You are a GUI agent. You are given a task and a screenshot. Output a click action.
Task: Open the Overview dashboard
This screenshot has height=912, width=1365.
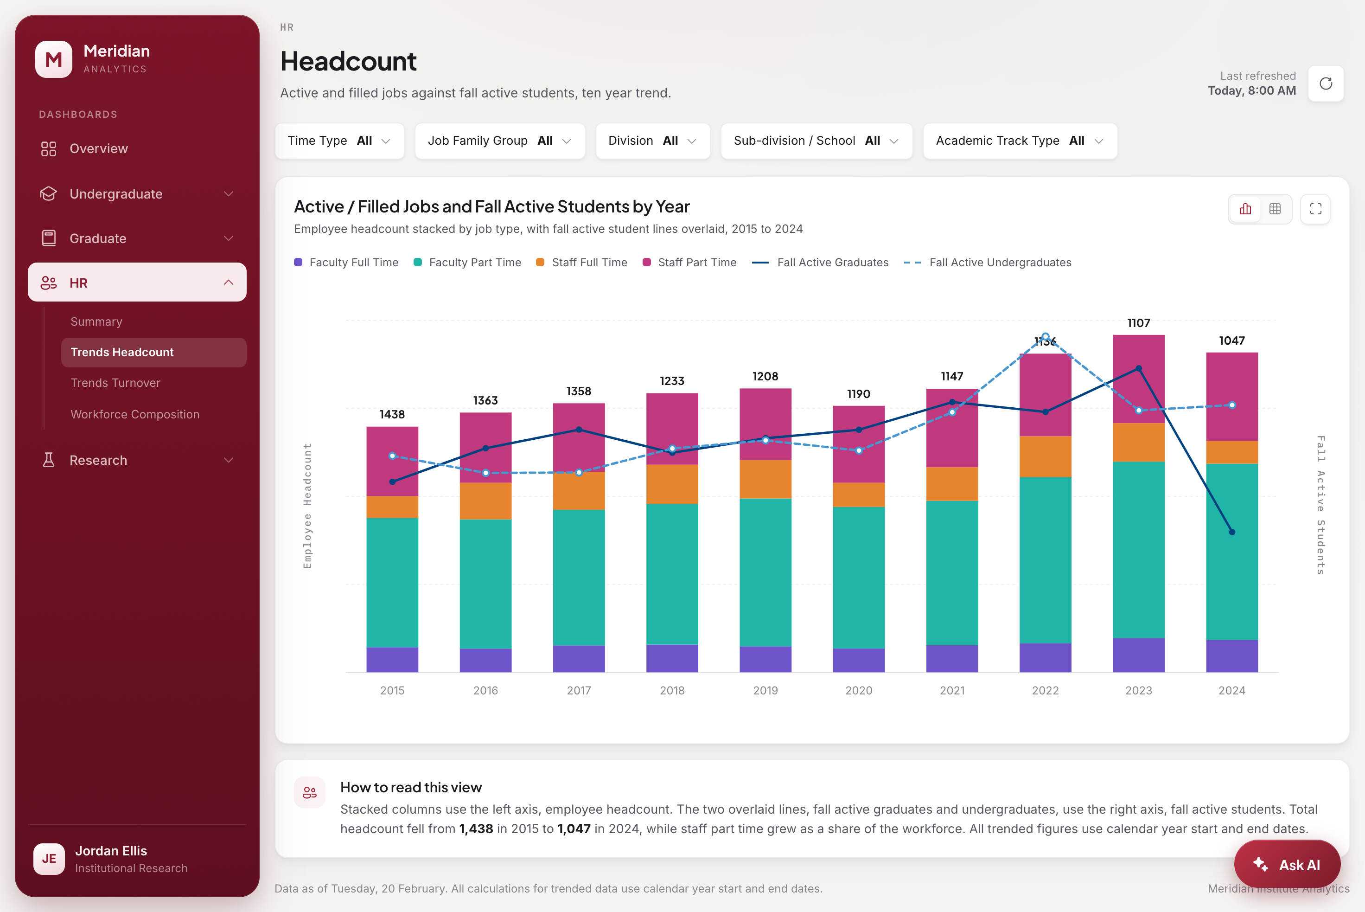tap(137, 149)
